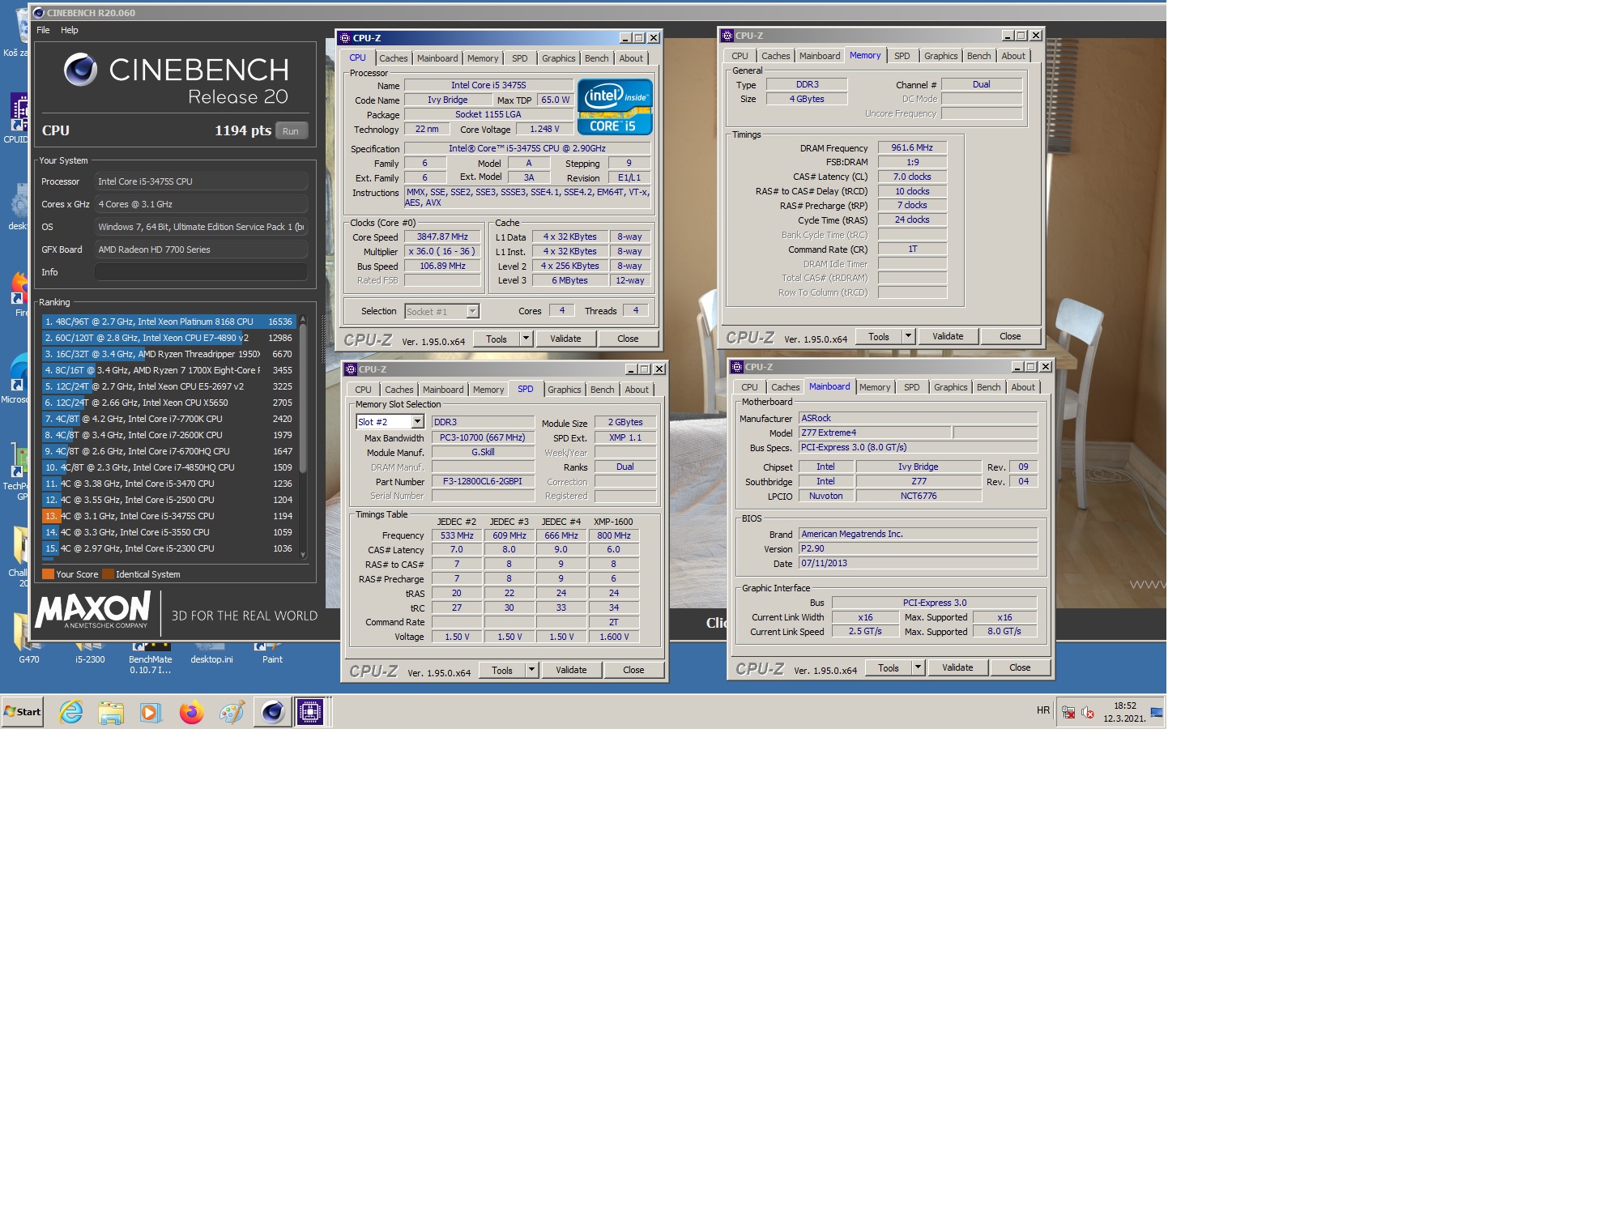Click Core Speed value 3847.87 MHz
The width and height of the screenshot is (1620, 1215).
[x=442, y=237]
